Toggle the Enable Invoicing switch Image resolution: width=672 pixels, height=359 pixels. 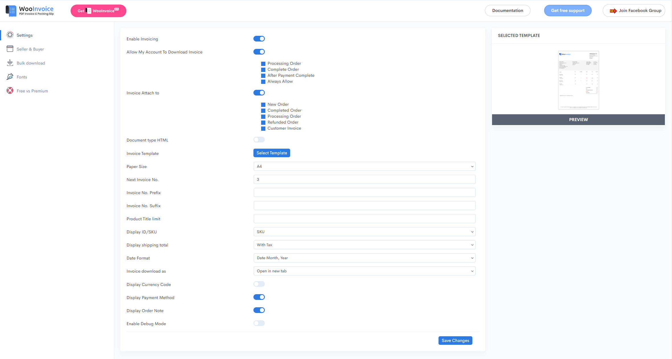click(259, 39)
